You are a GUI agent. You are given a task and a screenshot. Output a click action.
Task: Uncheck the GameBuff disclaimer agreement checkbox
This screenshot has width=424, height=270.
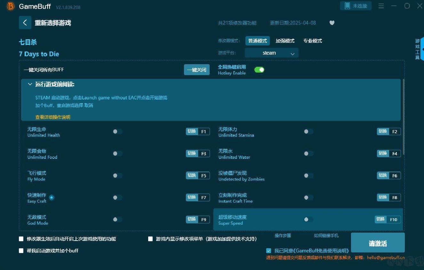(x=269, y=251)
